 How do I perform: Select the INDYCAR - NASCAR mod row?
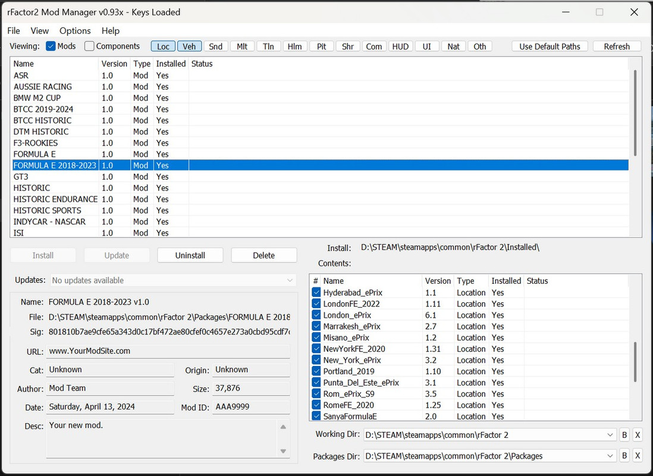pos(320,222)
